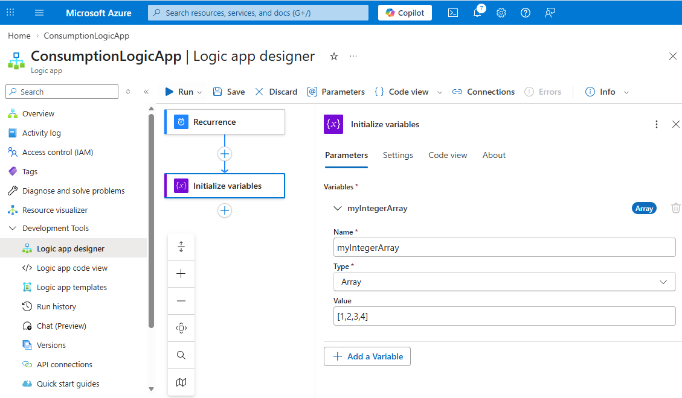Open the more options ellipsis beside title

tap(353, 56)
